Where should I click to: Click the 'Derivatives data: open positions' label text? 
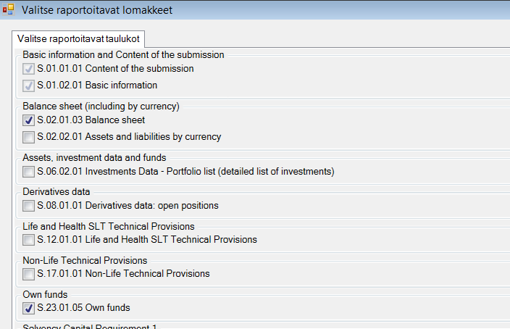pos(151,206)
